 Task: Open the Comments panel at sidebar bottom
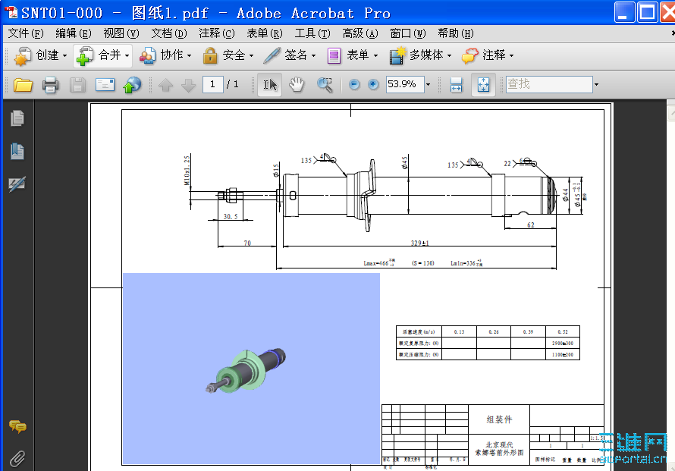click(17, 428)
